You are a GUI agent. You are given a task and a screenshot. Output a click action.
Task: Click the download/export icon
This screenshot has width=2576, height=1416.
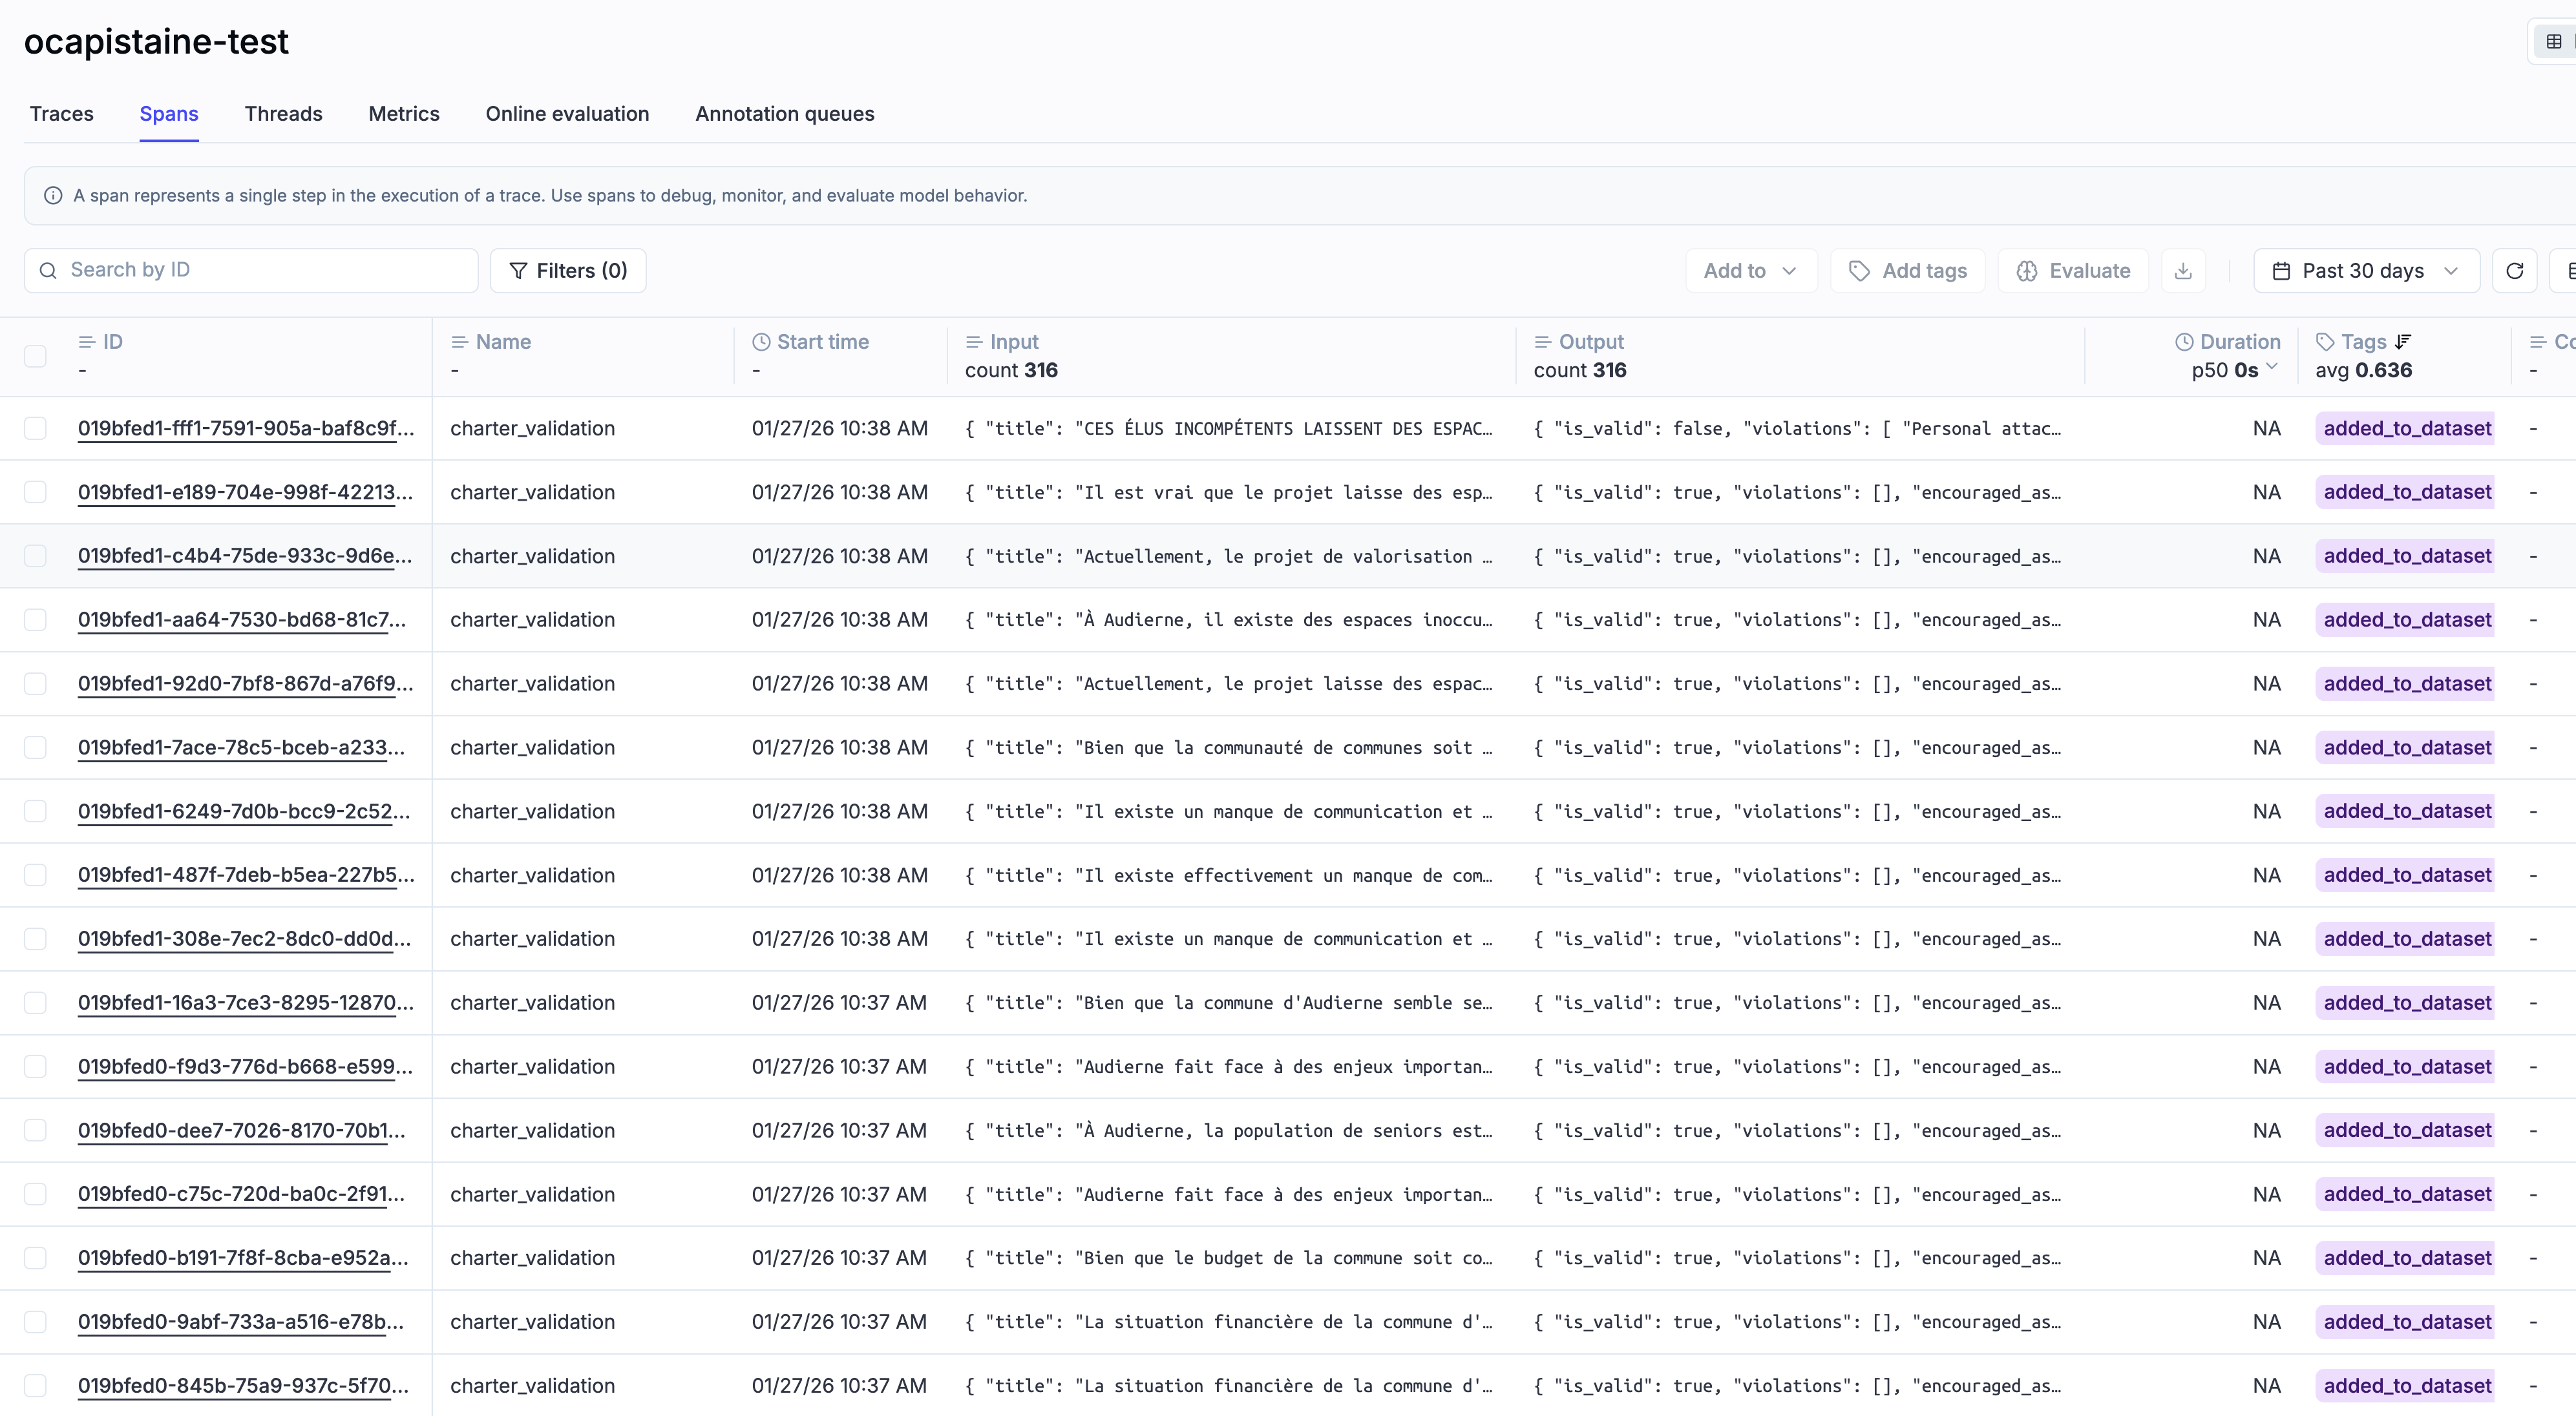pos(2184,270)
